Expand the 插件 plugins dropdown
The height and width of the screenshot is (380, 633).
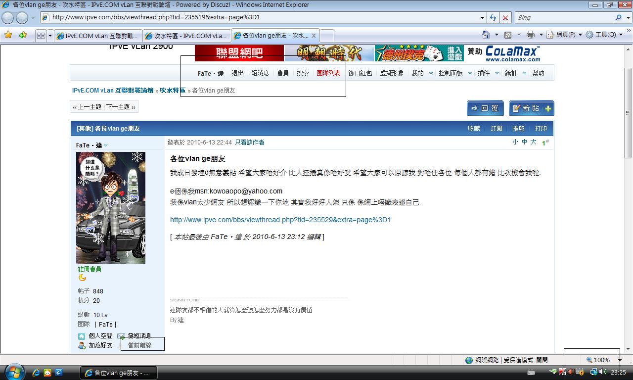[x=497, y=73]
